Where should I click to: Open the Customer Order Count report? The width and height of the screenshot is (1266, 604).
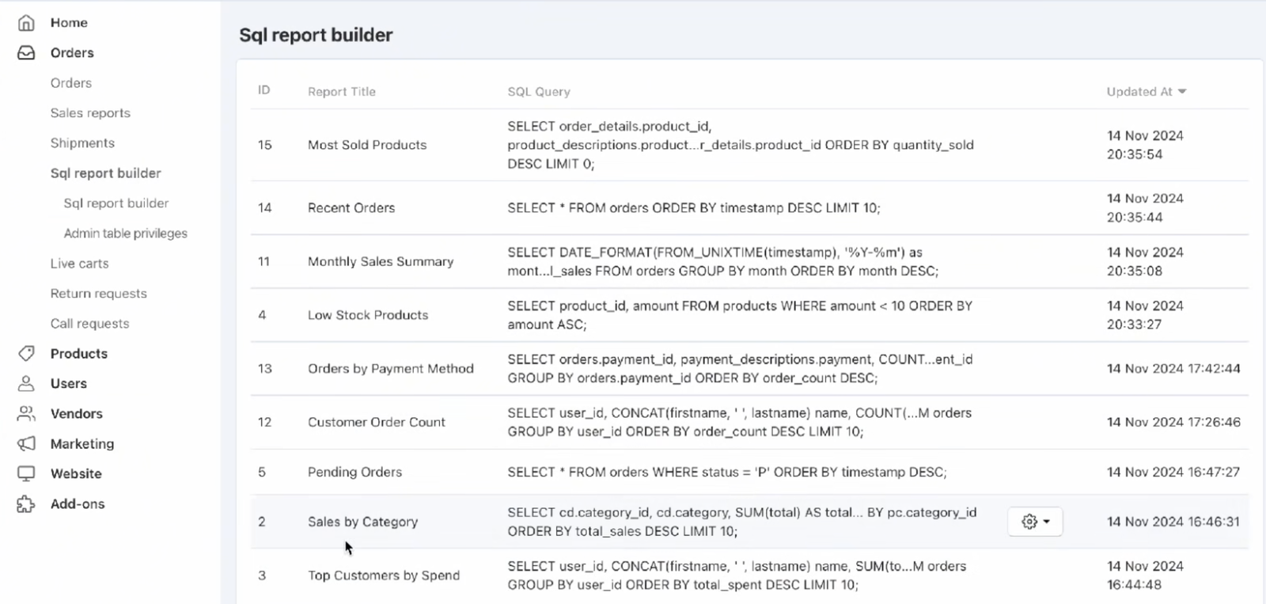377,423
